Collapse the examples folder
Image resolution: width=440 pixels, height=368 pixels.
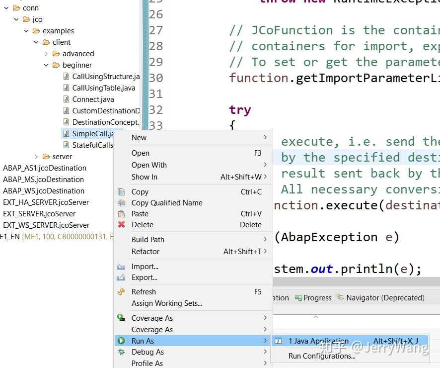click(26, 30)
